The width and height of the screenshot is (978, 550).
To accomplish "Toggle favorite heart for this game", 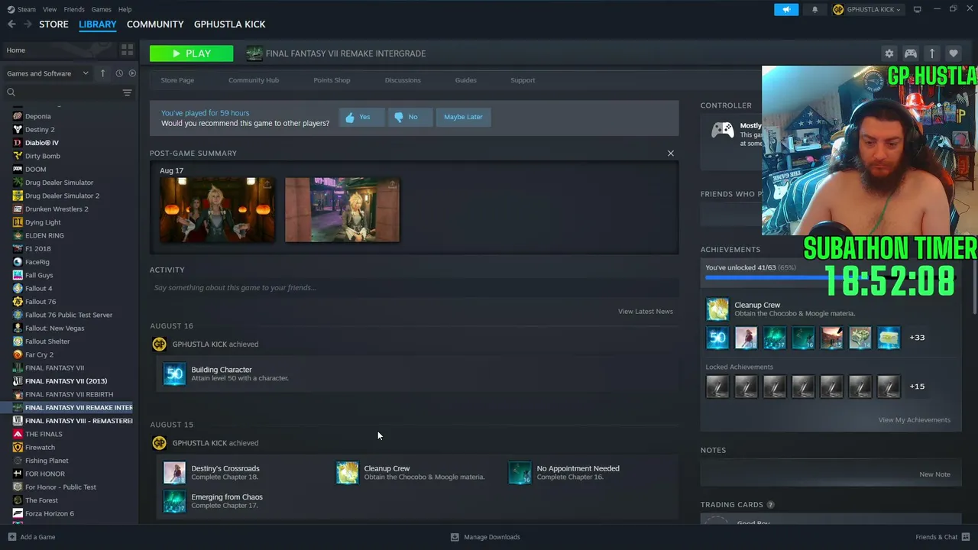I will point(953,53).
